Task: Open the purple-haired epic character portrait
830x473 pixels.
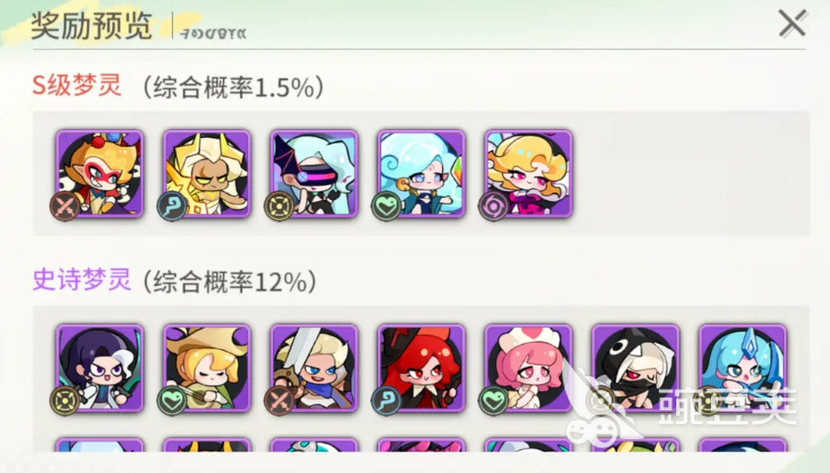Action: click(x=99, y=368)
